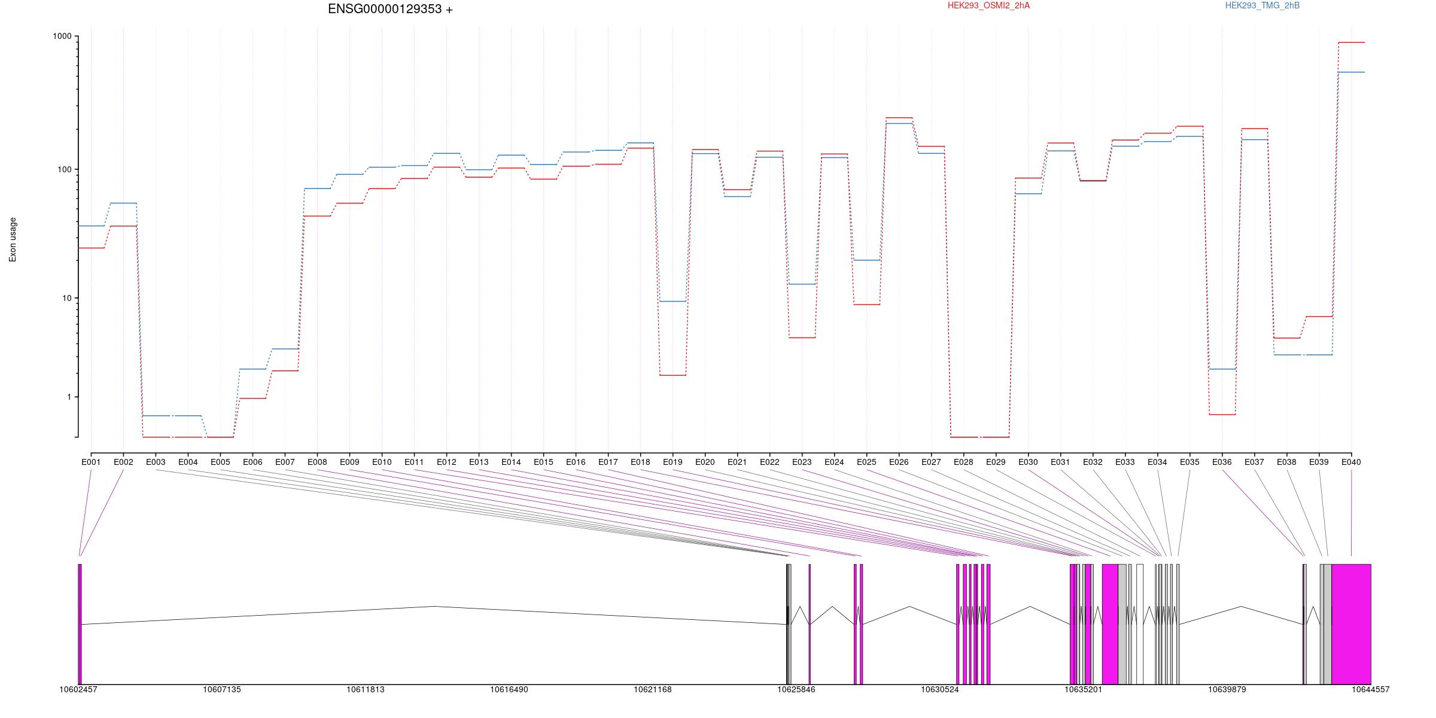Click exon label E025
This screenshot has width=1436, height=718.
pos(866,462)
